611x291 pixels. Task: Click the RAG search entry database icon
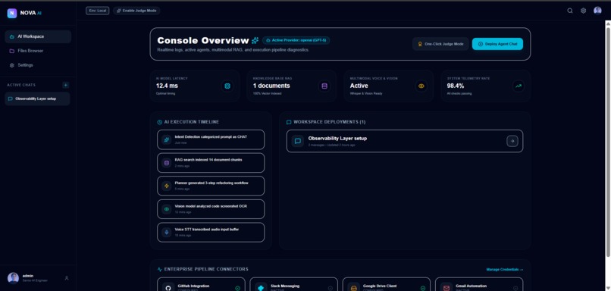pos(167,163)
